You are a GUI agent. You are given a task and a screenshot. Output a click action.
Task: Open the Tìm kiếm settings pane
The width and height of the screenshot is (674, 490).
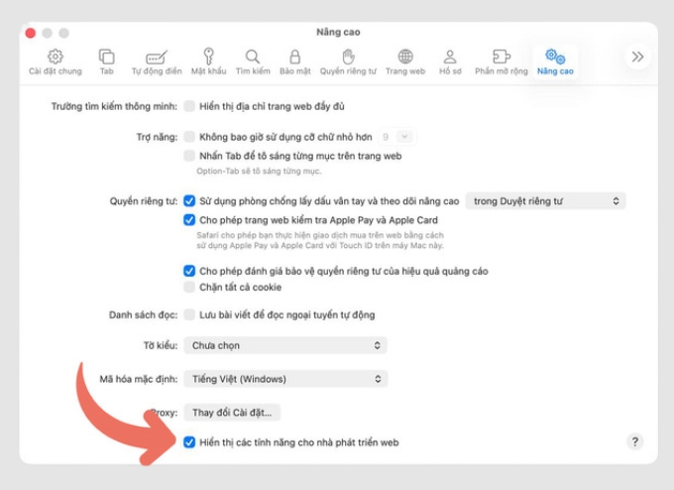pyautogui.click(x=253, y=62)
